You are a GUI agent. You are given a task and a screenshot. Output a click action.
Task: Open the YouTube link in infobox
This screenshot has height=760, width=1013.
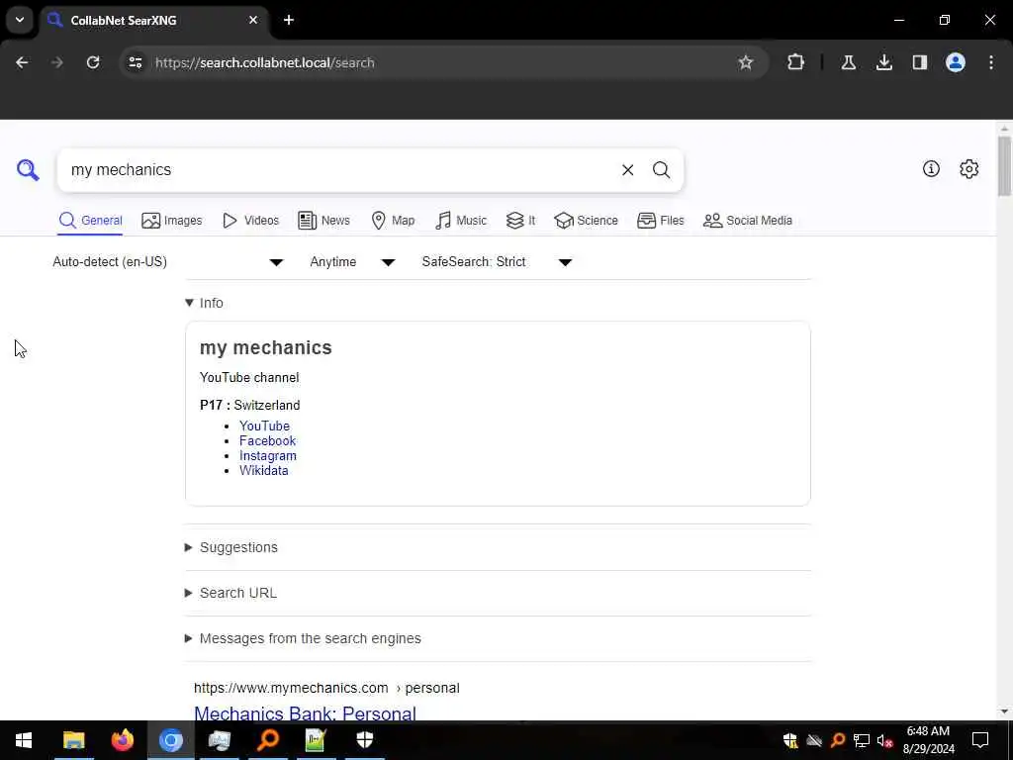[264, 426]
